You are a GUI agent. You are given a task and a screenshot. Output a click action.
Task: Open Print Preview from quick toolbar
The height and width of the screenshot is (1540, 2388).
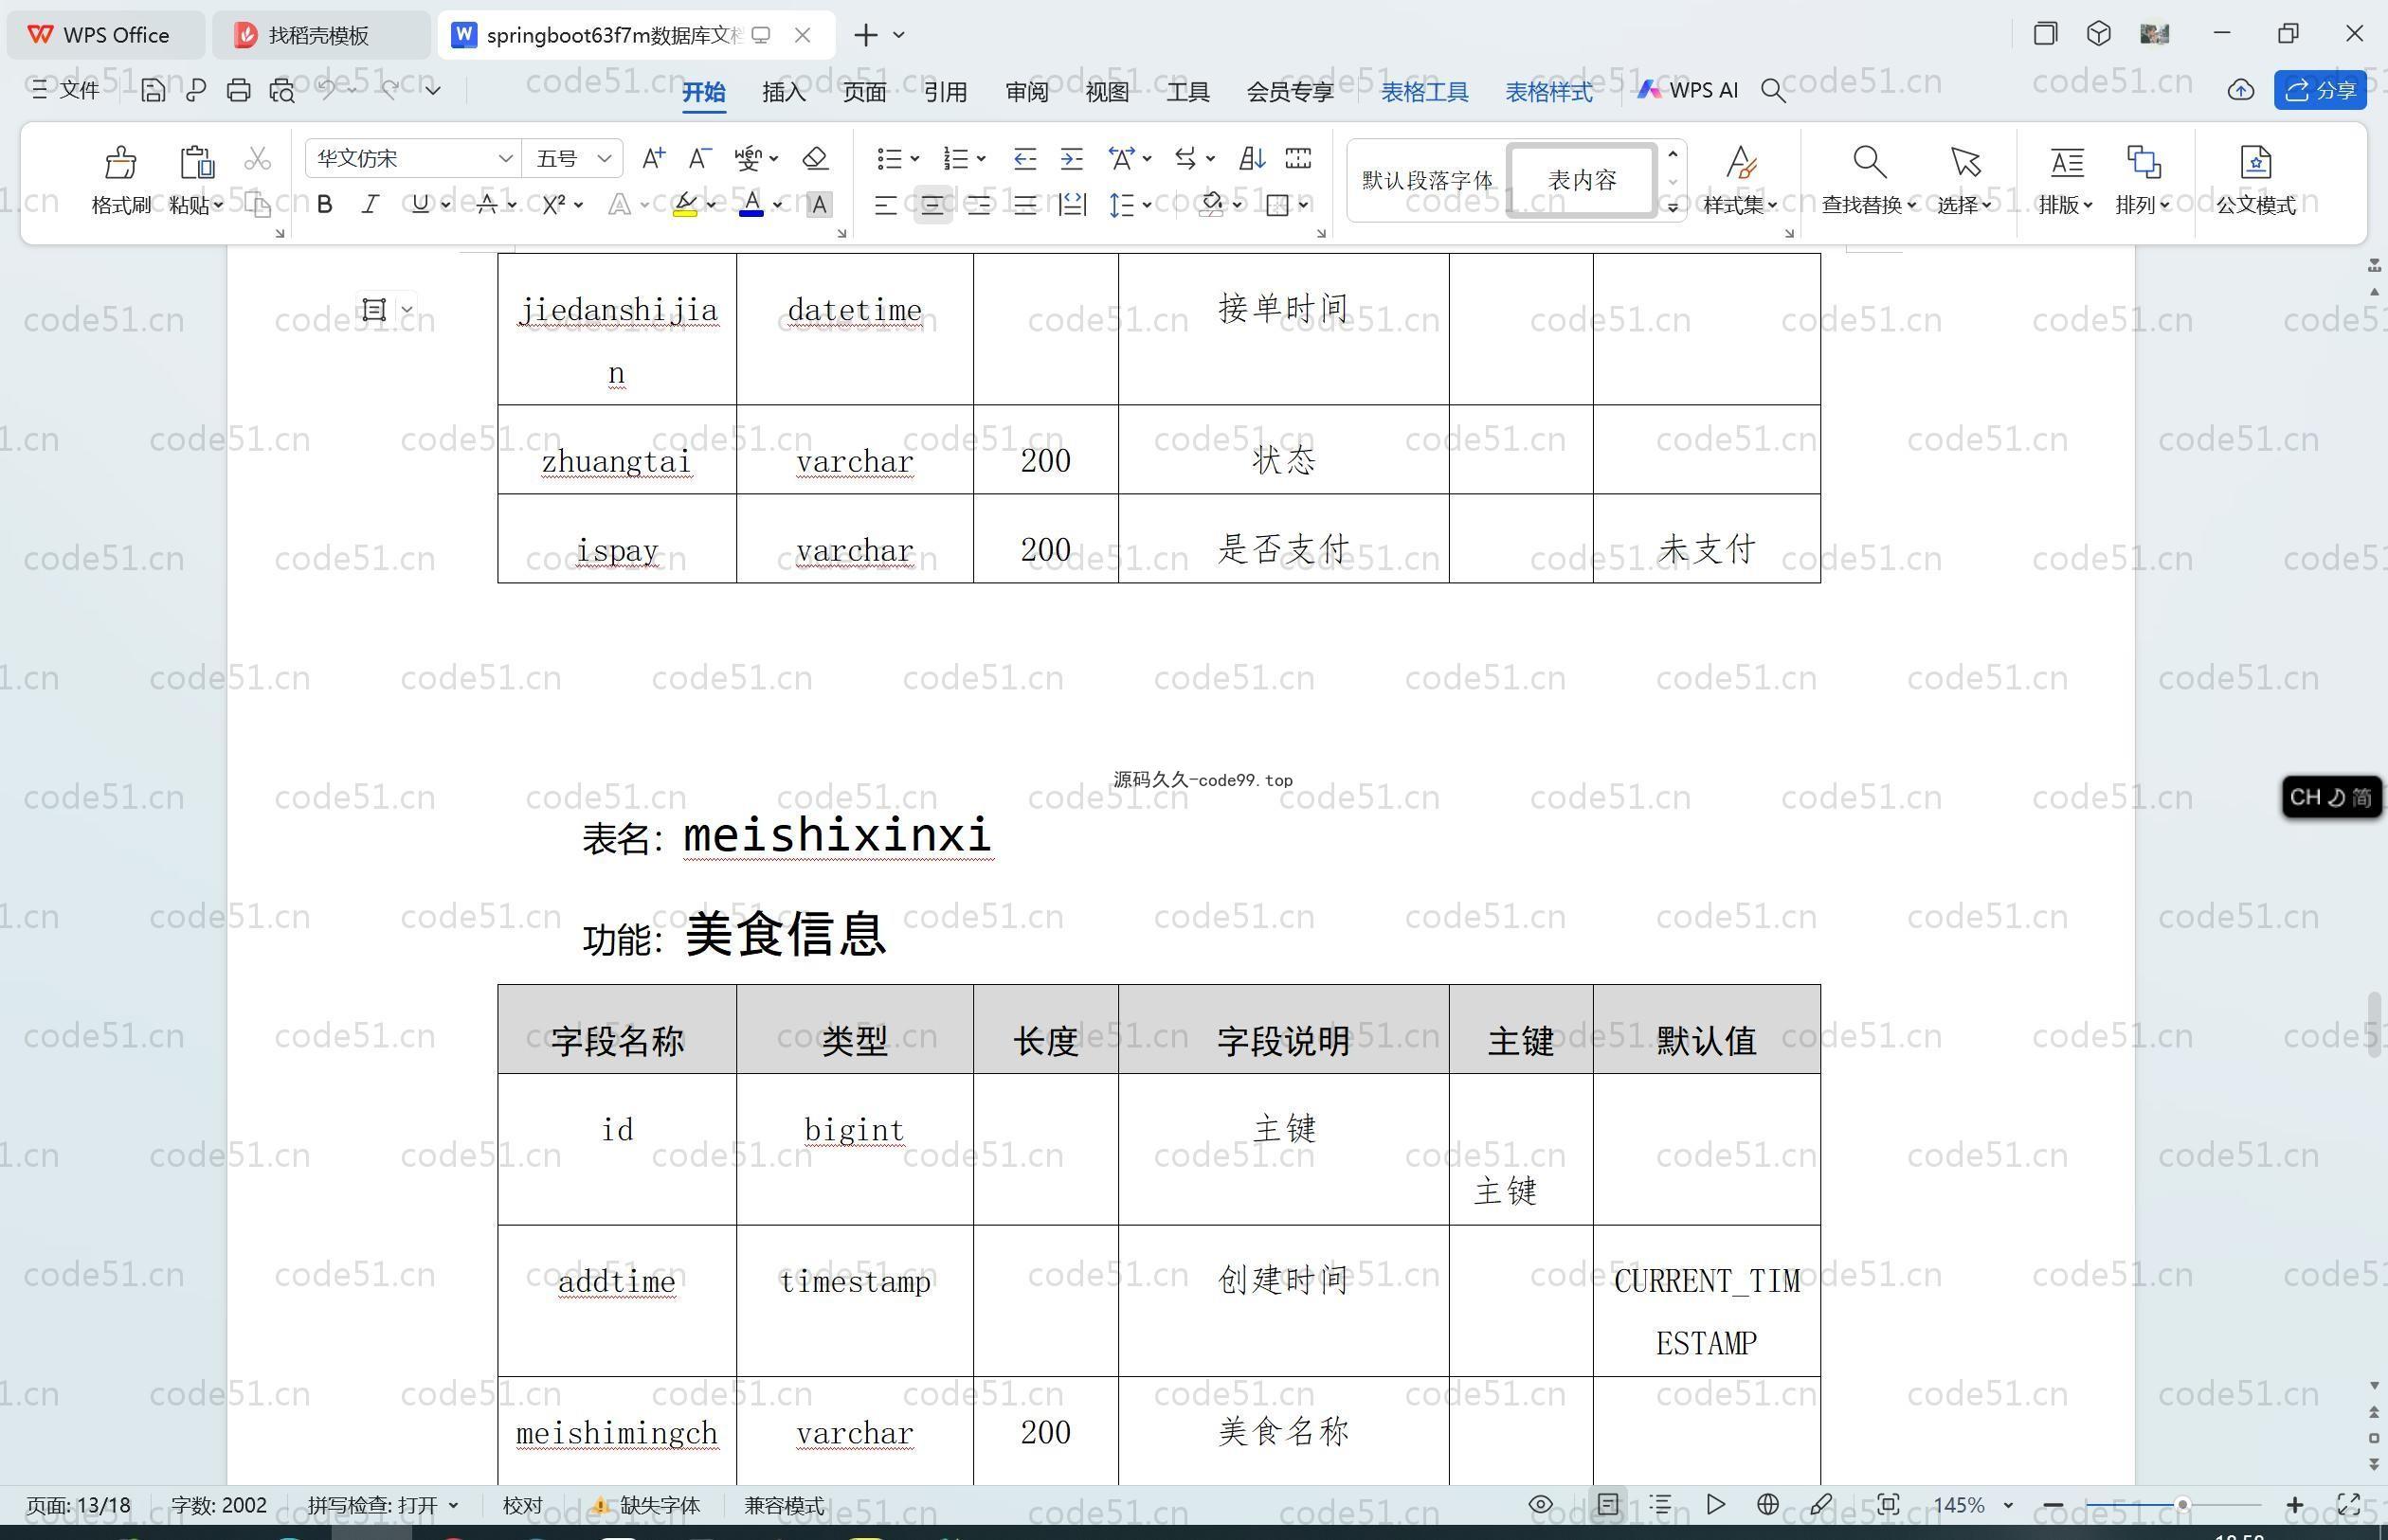[282, 90]
